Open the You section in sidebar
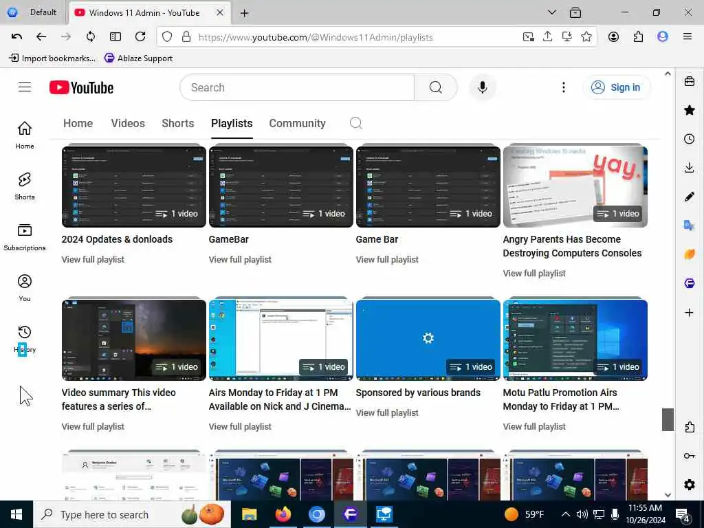Screen dimensions: 704x528 [x=25, y=287]
